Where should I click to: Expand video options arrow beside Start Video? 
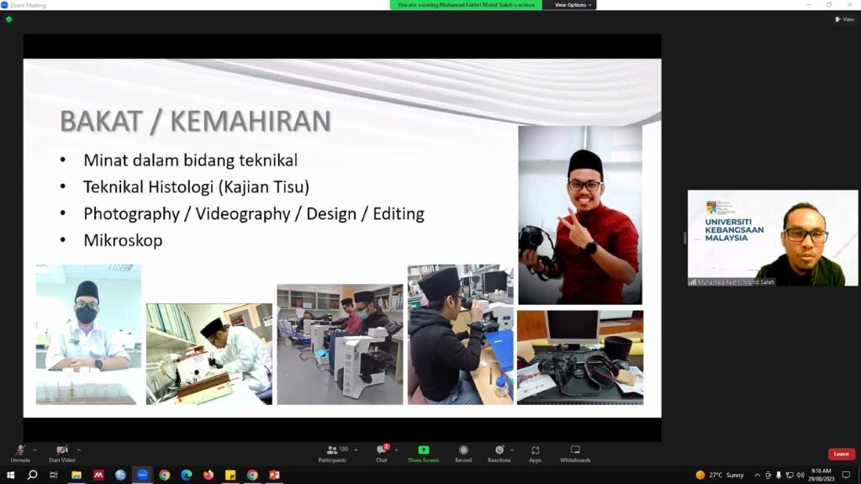point(79,450)
